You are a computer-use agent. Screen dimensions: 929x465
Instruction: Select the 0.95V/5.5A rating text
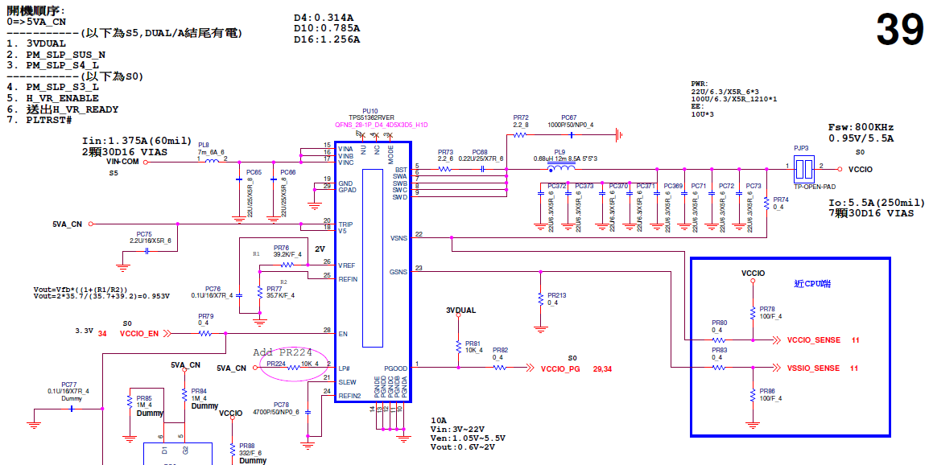tap(861, 138)
